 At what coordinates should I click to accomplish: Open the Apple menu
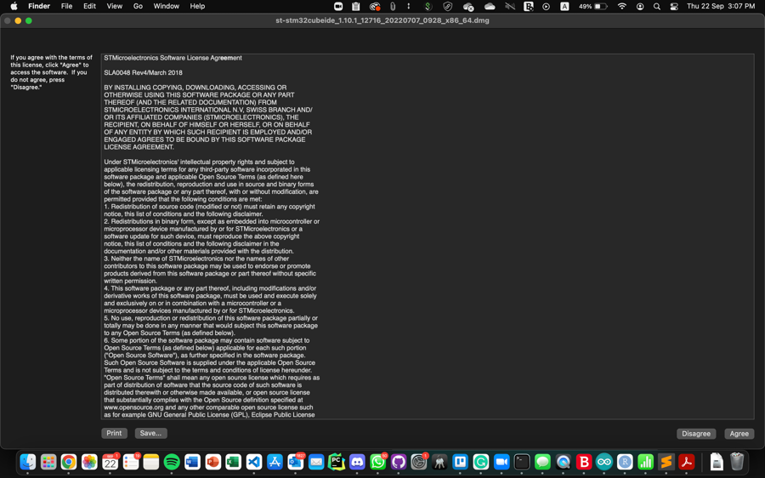(x=14, y=6)
